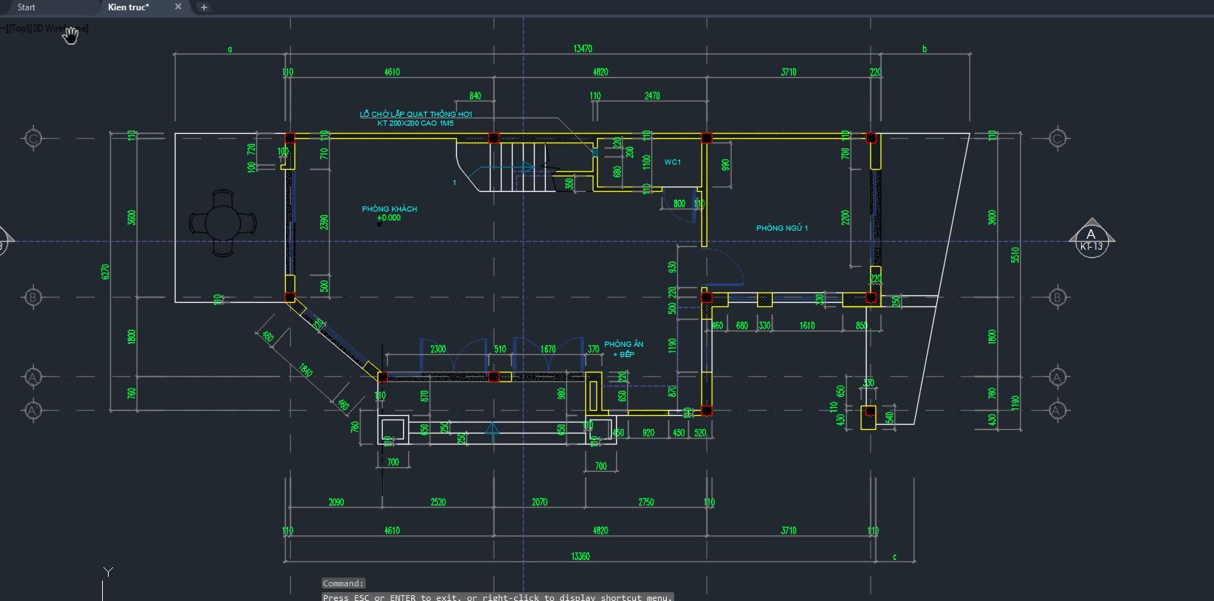Open a new drawing tab with plus
This screenshot has width=1214, height=601.
point(204,7)
